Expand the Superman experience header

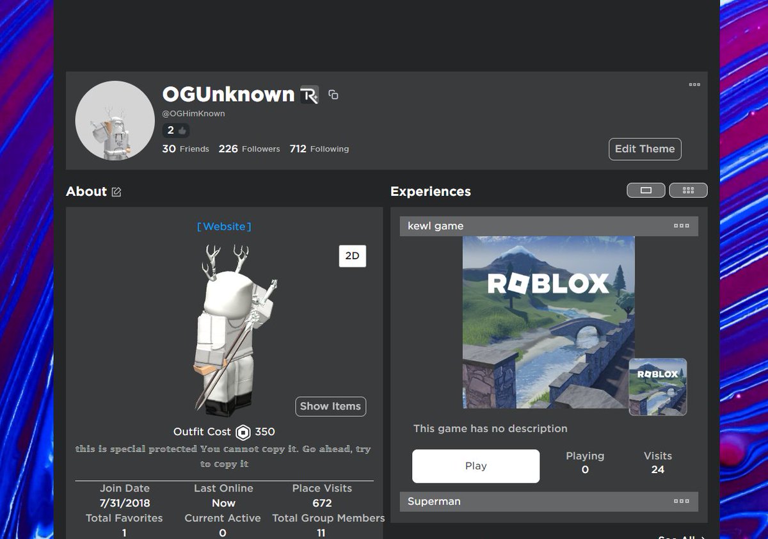(549, 501)
